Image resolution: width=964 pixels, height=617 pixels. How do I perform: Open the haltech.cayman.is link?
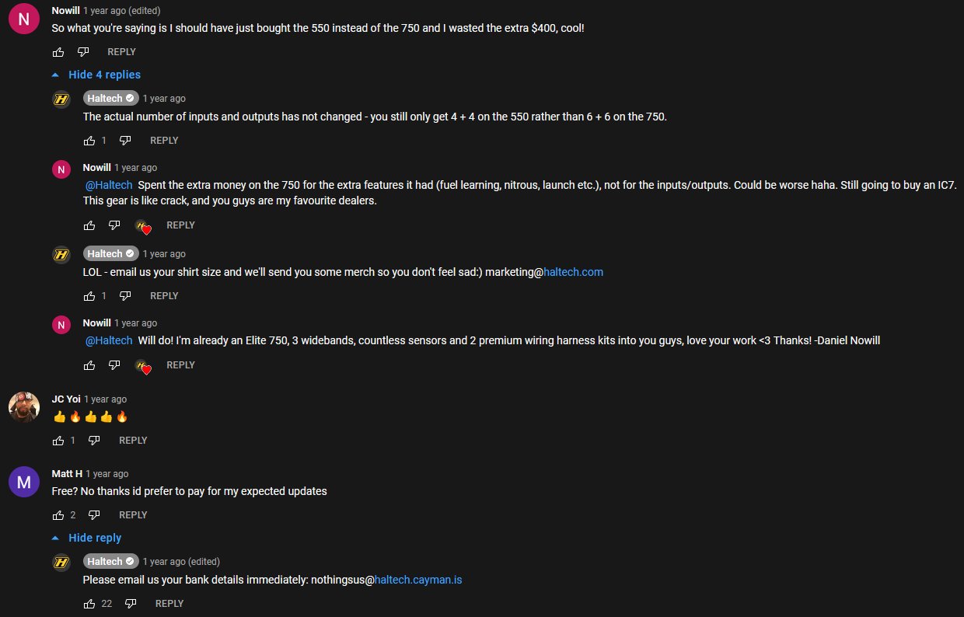pos(418,580)
